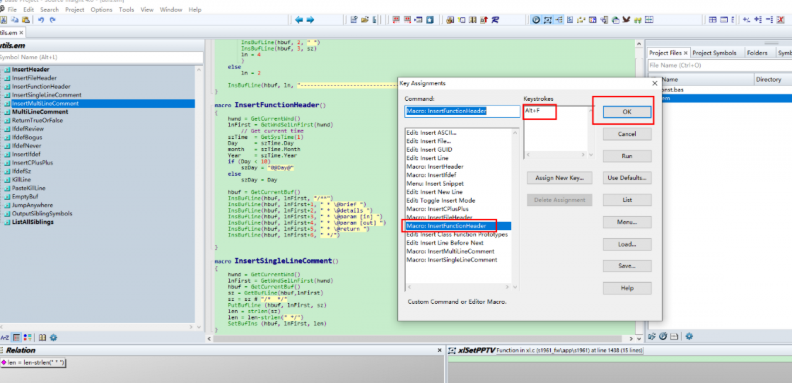Go back with the blue left arrow
The width and height of the screenshot is (792, 383).
point(299,20)
